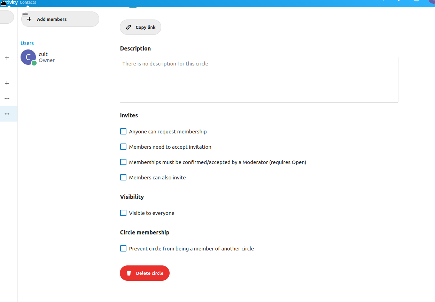435x302 pixels.
Task: Check Prevent circle from being member of another circle
Action: point(123,248)
